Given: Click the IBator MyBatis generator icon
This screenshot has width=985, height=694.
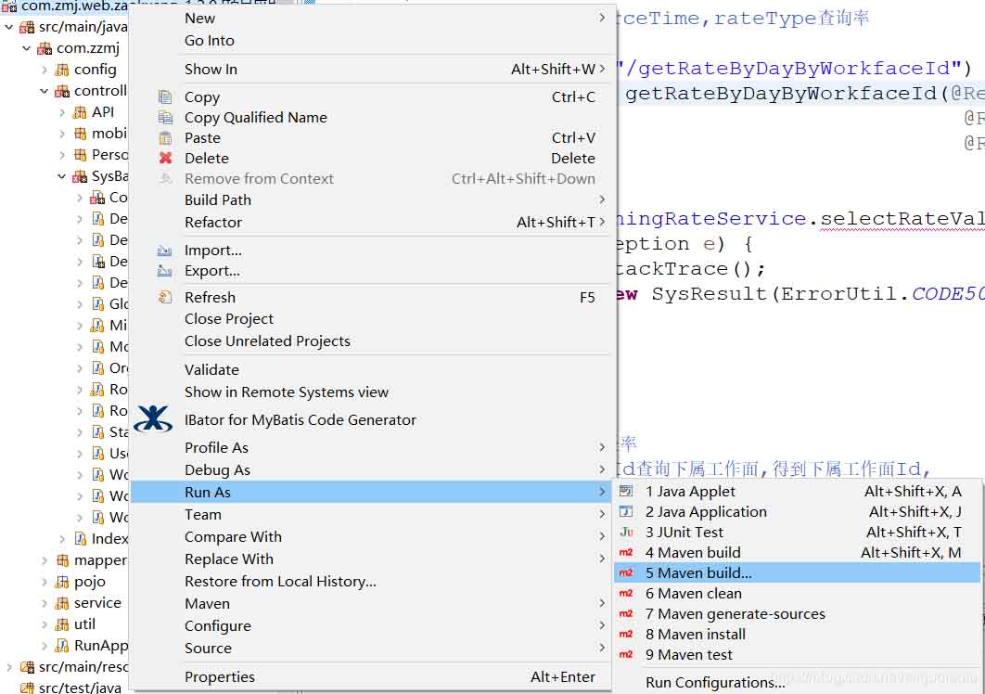Looking at the screenshot, I should pos(153,419).
